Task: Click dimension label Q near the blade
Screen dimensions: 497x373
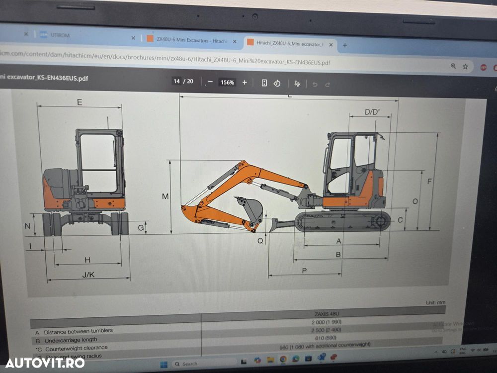Action: 260,241
